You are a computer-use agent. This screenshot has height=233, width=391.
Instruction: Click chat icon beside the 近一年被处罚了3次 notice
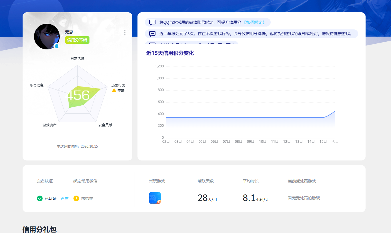152,34
